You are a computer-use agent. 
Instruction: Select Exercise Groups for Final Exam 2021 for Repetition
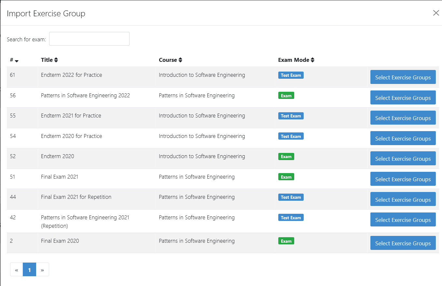click(x=403, y=200)
